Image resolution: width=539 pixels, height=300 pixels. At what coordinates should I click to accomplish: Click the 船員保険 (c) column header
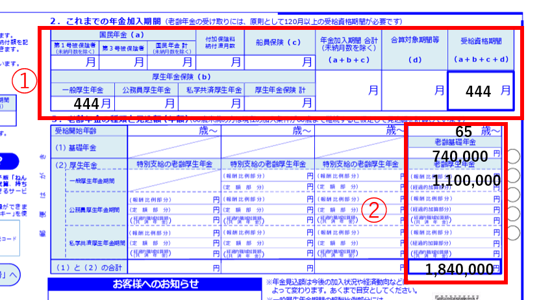278,43
